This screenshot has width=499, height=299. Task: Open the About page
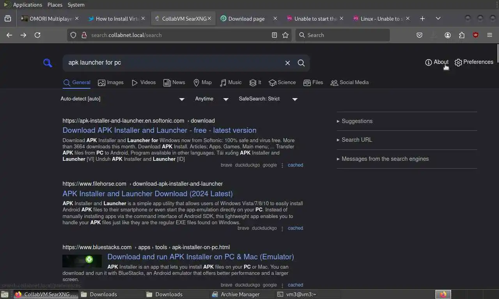point(437,62)
